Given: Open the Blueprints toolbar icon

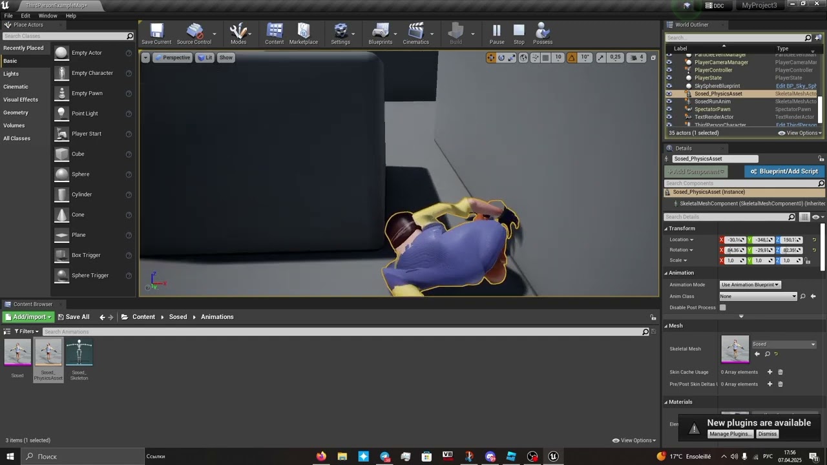Looking at the screenshot, I should pyautogui.click(x=381, y=34).
